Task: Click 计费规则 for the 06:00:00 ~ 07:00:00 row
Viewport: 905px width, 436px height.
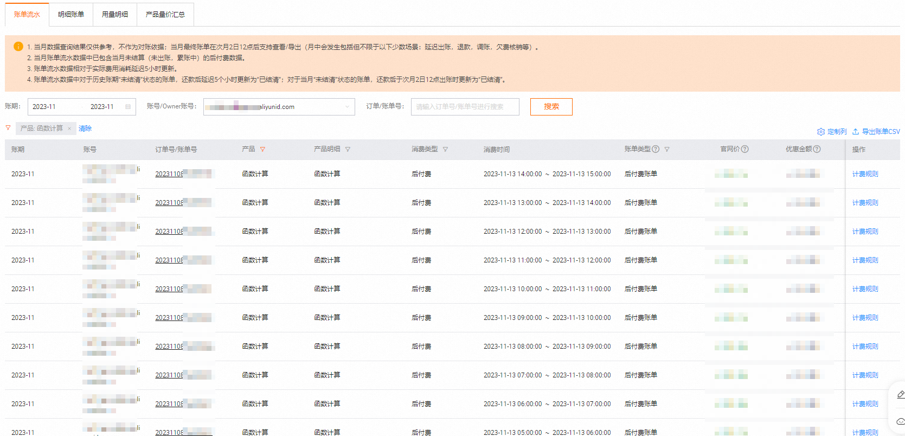Action: (865, 404)
